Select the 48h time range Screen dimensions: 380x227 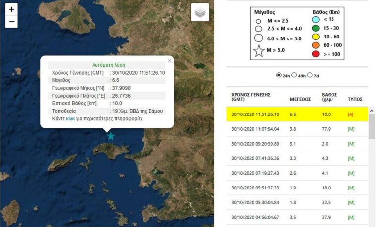click(x=294, y=75)
